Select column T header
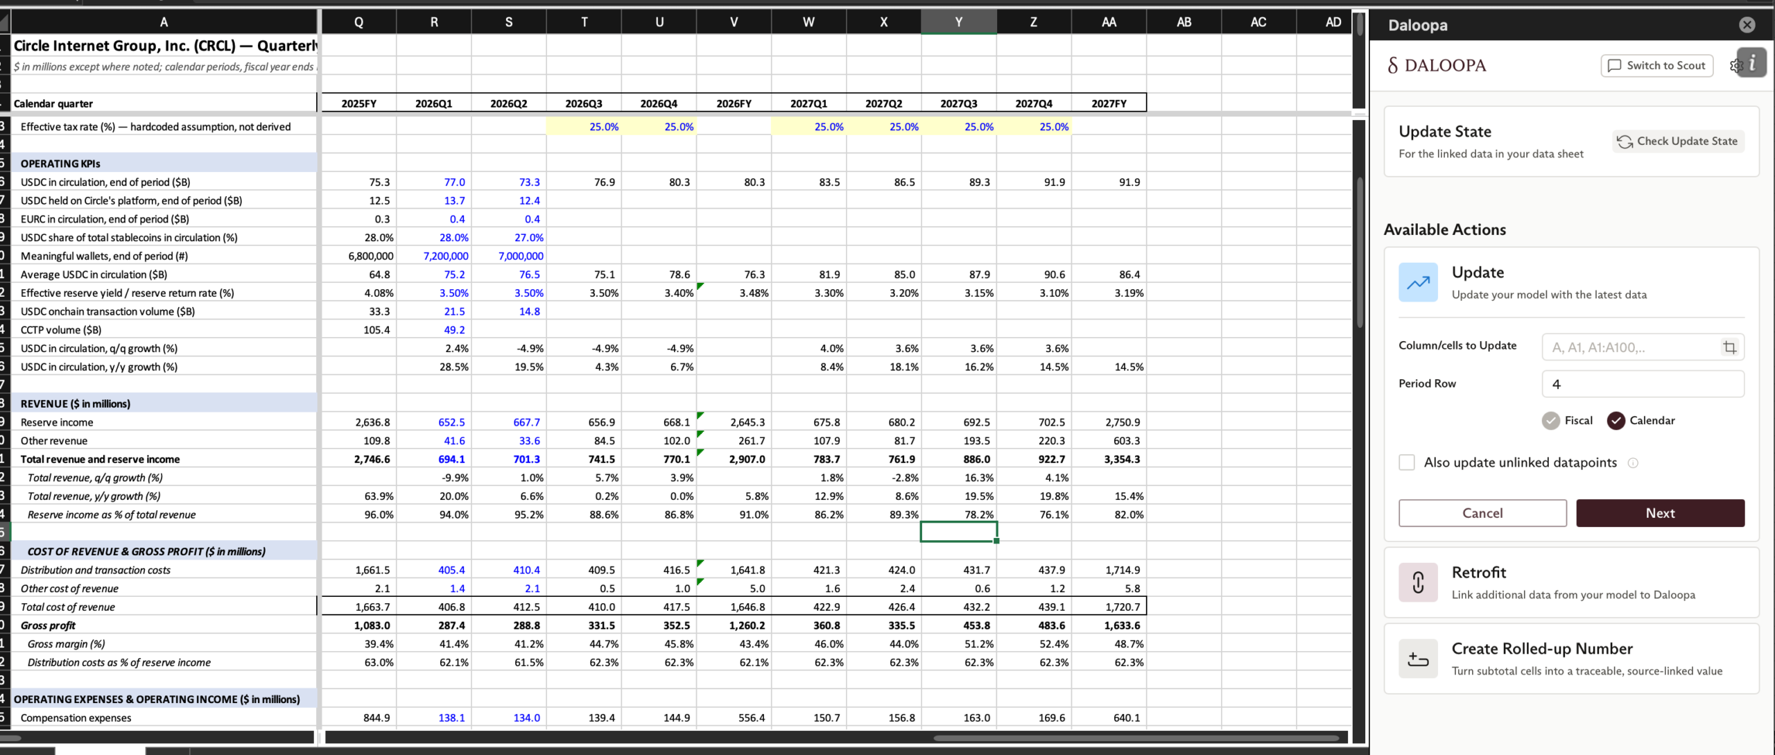The width and height of the screenshot is (1775, 755). point(584,22)
